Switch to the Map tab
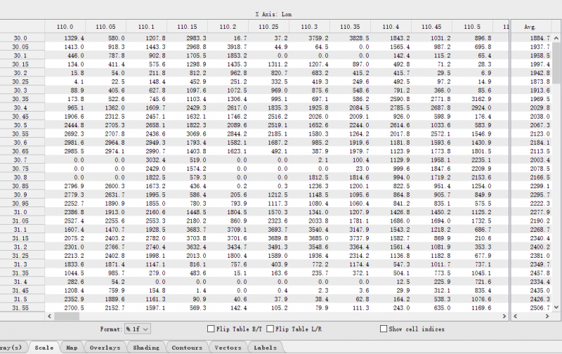This screenshot has width=562, height=354. pyautogui.click(x=72, y=347)
